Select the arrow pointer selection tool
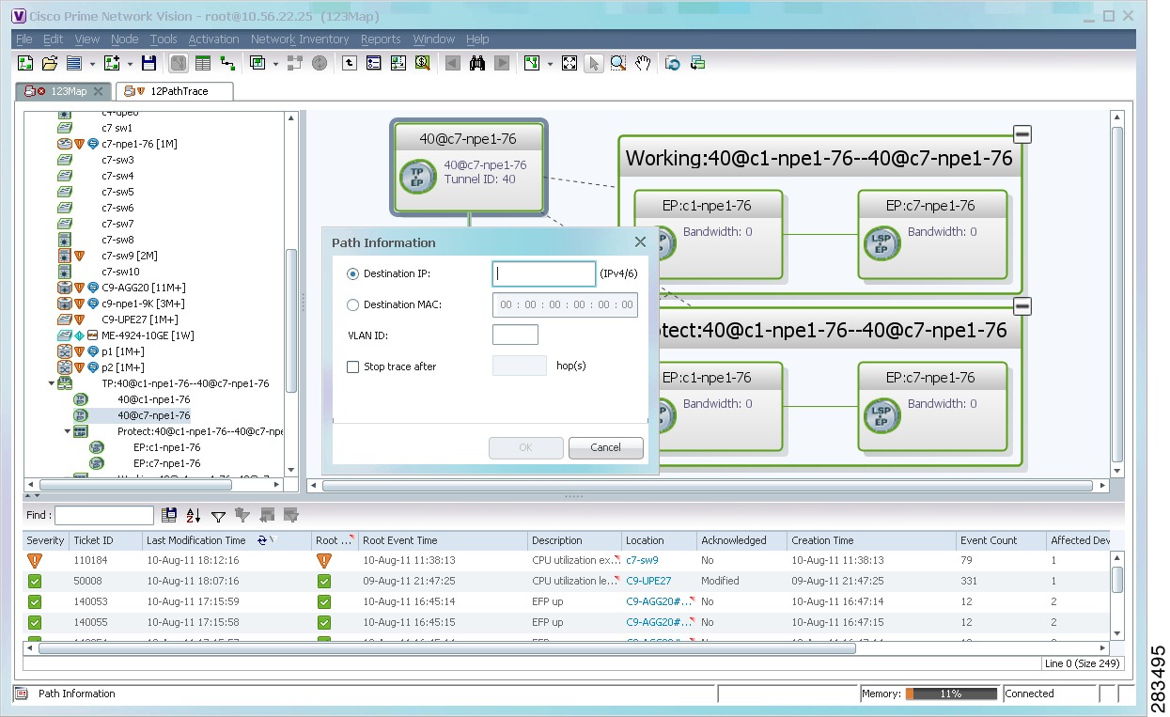Image resolution: width=1170 pixels, height=717 pixels. pyautogui.click(x=594, y=63)
